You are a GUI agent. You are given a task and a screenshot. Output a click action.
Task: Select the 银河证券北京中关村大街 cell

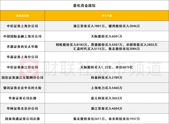22,88
